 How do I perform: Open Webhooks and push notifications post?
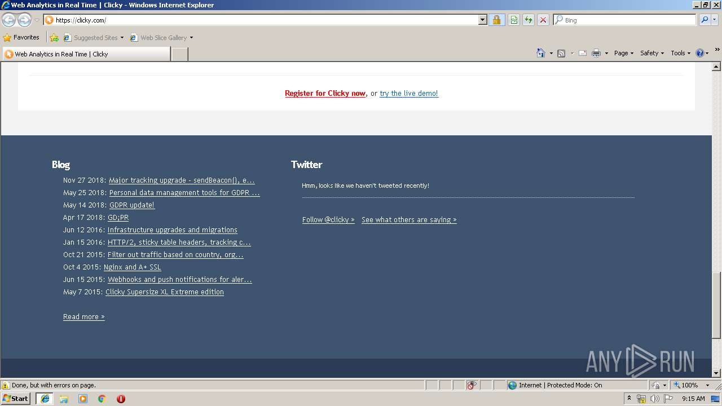[x=180, y=280]
